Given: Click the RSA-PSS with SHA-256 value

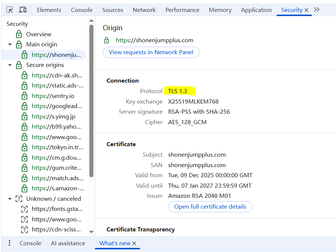Looking at the screenshot, I should [x=199, y=112].
